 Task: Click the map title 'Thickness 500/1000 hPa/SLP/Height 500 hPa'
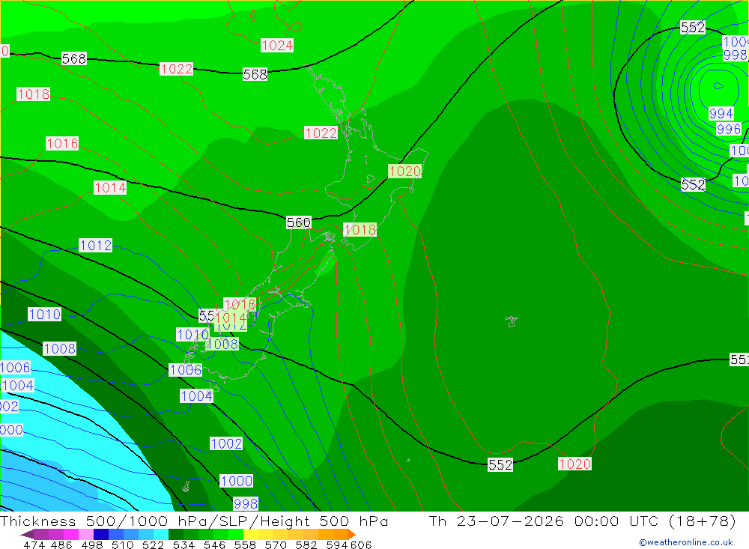(194, 521)
